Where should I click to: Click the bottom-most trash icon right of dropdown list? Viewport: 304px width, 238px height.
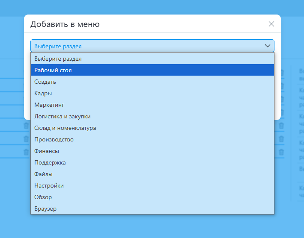click(x=281, y=151)
